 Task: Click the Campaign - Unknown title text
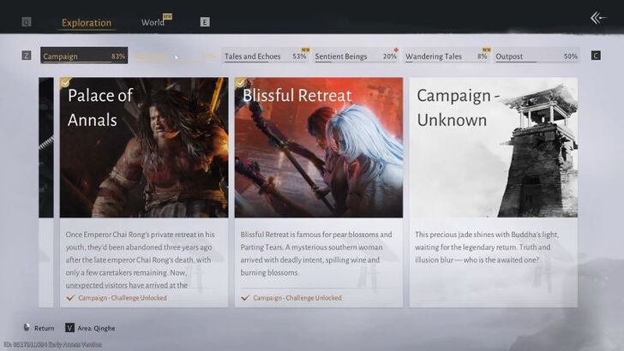pos(458,107)
